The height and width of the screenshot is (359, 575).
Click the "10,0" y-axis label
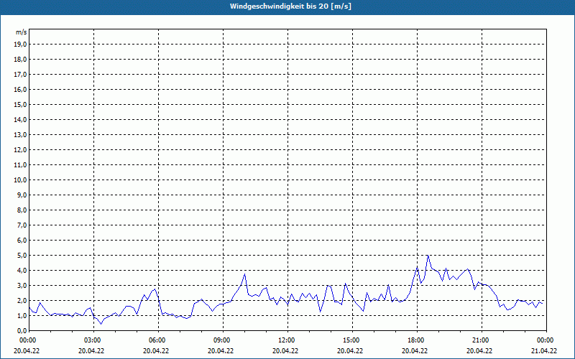tap(20, 180)
